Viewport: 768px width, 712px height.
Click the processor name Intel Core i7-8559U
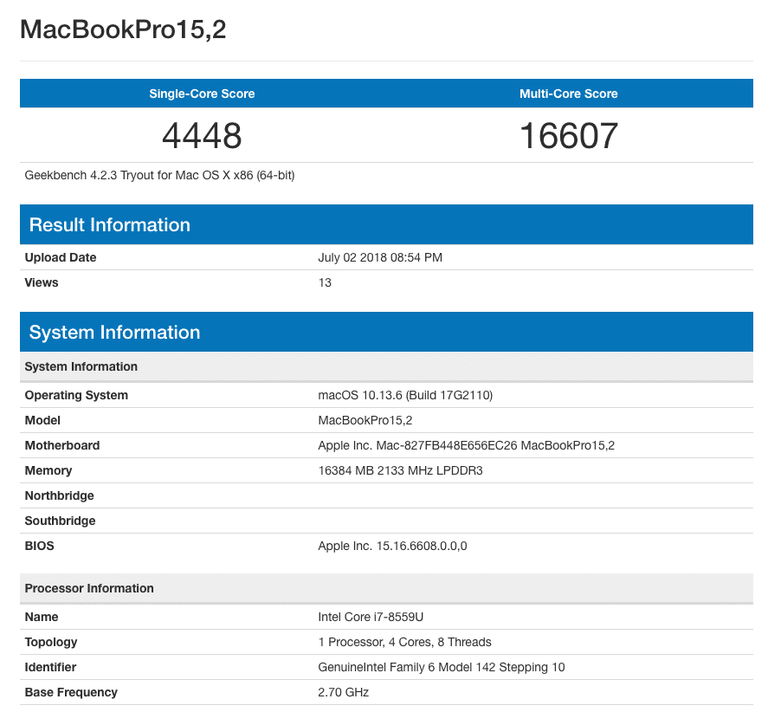click(371, 617)
